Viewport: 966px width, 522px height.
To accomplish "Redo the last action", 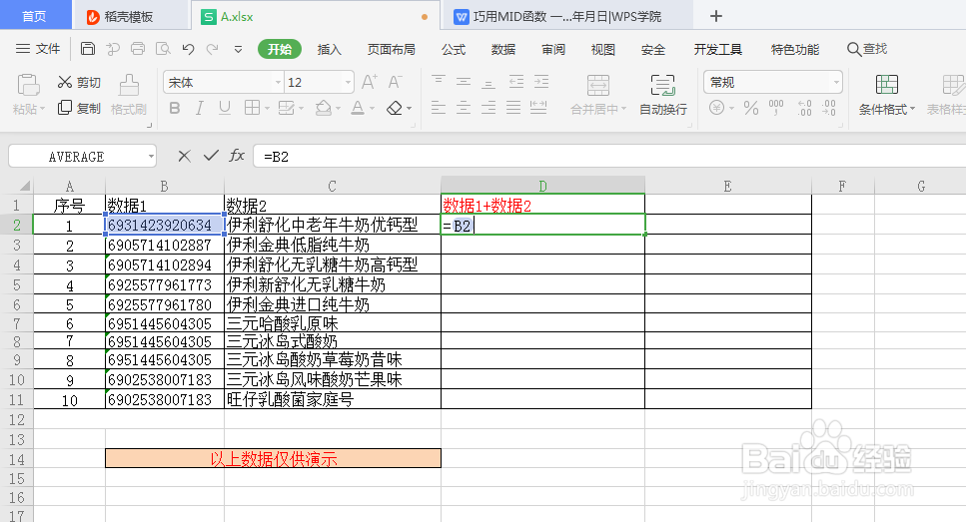I will 213,49.
